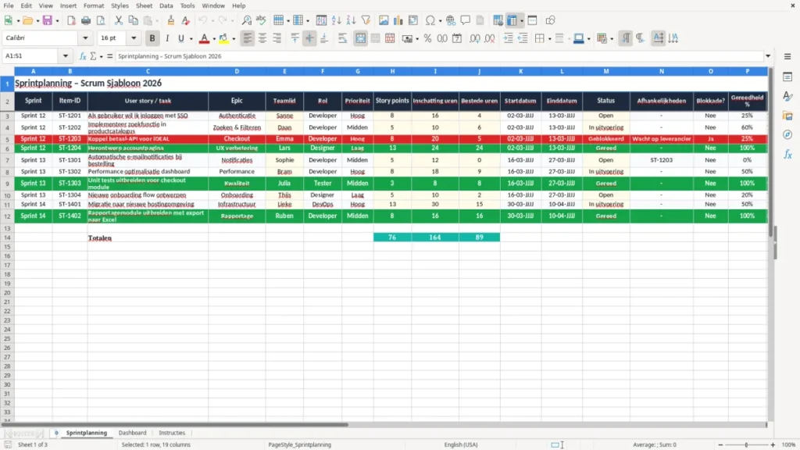
Task: Open Find and Replace
Action: point(246,20)
